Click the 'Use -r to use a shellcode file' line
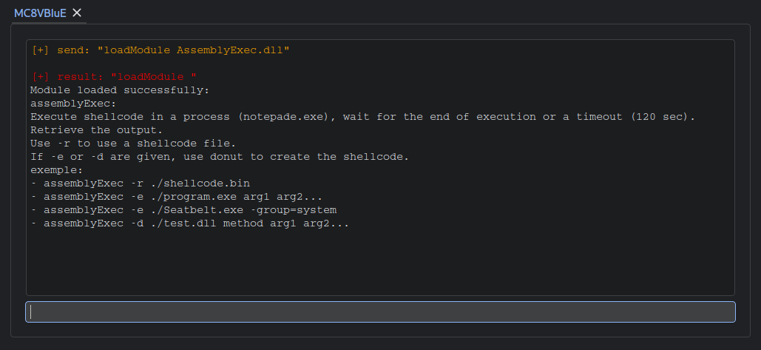Image resolution: width=761 pixels, height=350 pixels. 133,144
